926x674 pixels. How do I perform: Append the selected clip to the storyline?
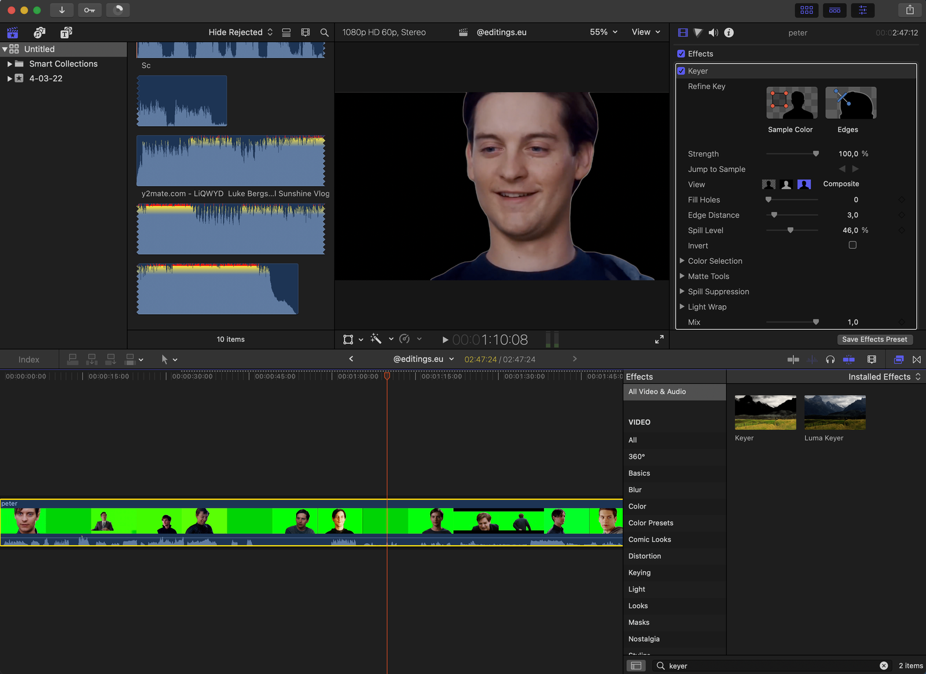(111, 359)
